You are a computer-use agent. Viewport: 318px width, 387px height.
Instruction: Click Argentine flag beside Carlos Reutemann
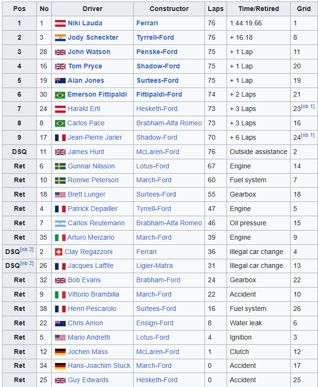[x=60, y=223]
